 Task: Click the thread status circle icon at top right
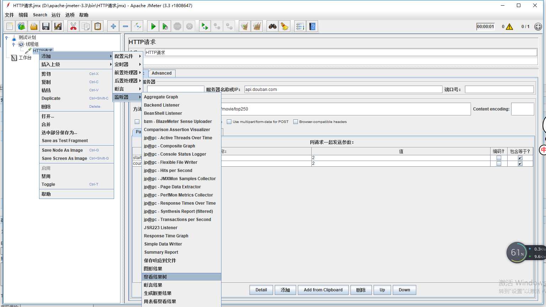pyautogui.click(x=538, y=27)
